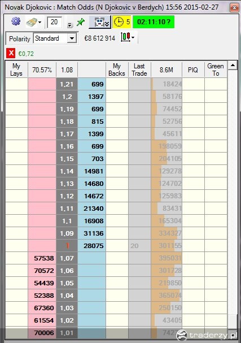Click back amount 815 at price 1.18
Screen dimensions: 241x343
[x=92, y=121]
